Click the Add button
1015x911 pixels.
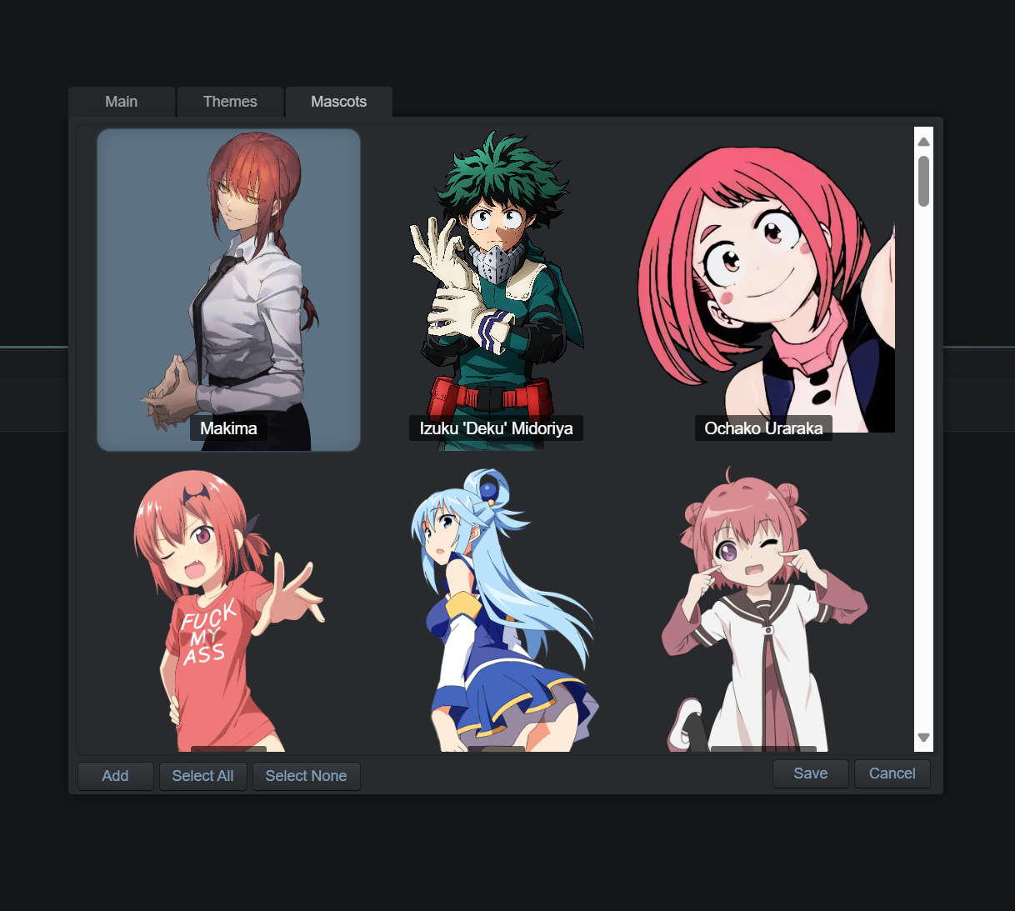click(x=115, y=776)
